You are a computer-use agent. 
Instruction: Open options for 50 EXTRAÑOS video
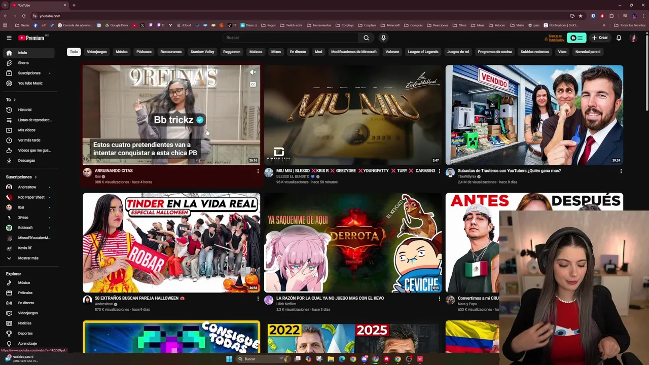coord(258,299)
